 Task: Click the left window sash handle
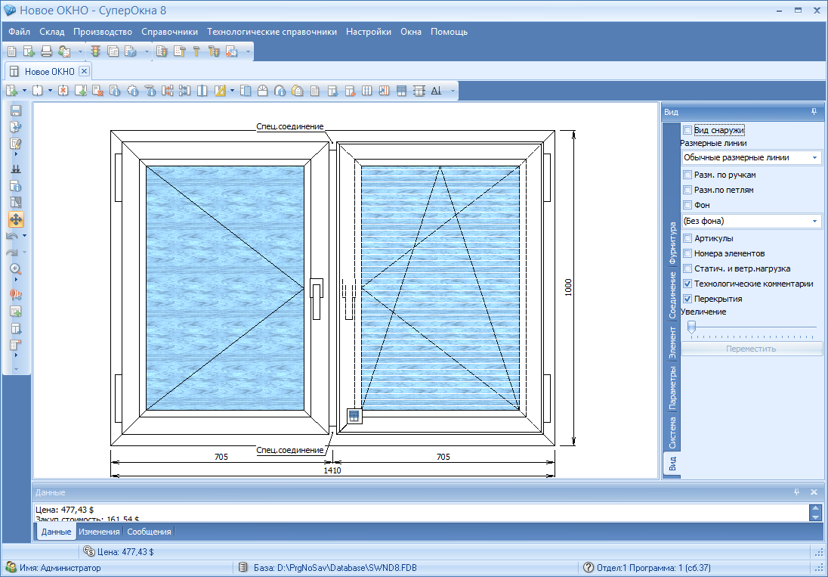point(316,299)
